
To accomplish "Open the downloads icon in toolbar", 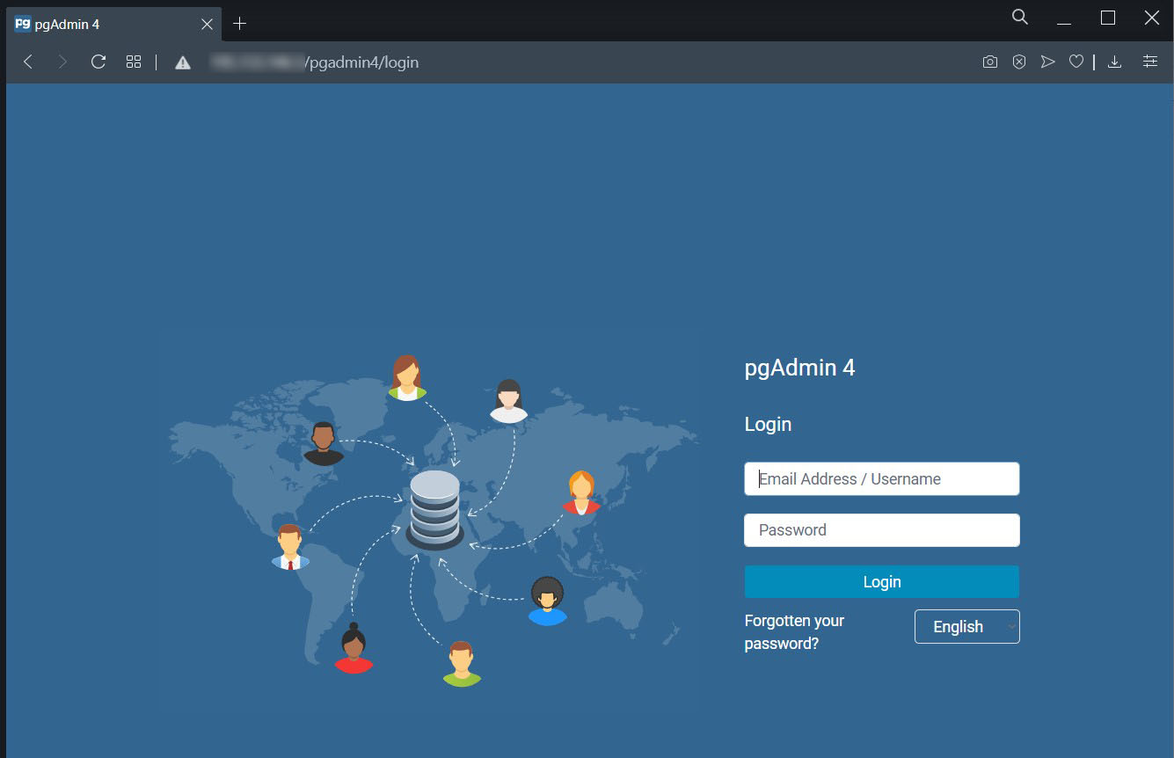I will 1114,62.
